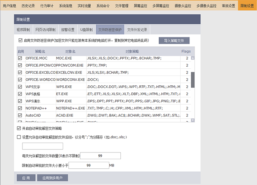The image size is (257, 185).
Task: Uncheck the OFFICE.MOC policy checkbox
Action: (x=20, y=58)
